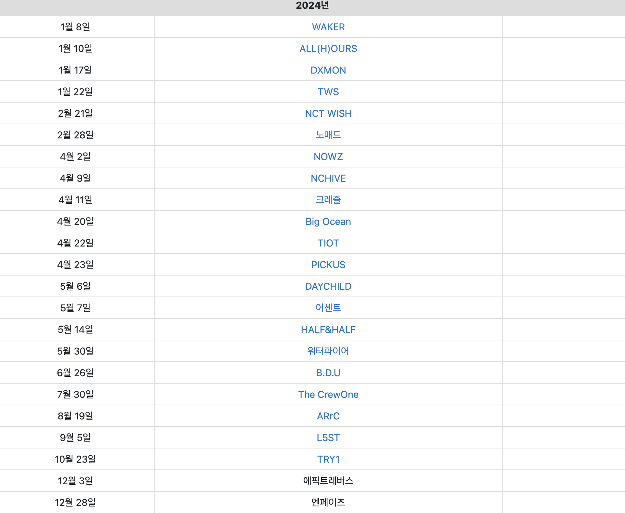Open the NOWZ link

[x=328, y=157]
